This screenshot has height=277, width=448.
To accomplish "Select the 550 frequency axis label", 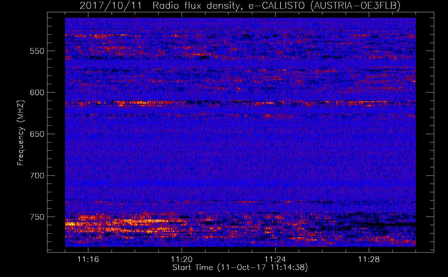I will [37, 51].
